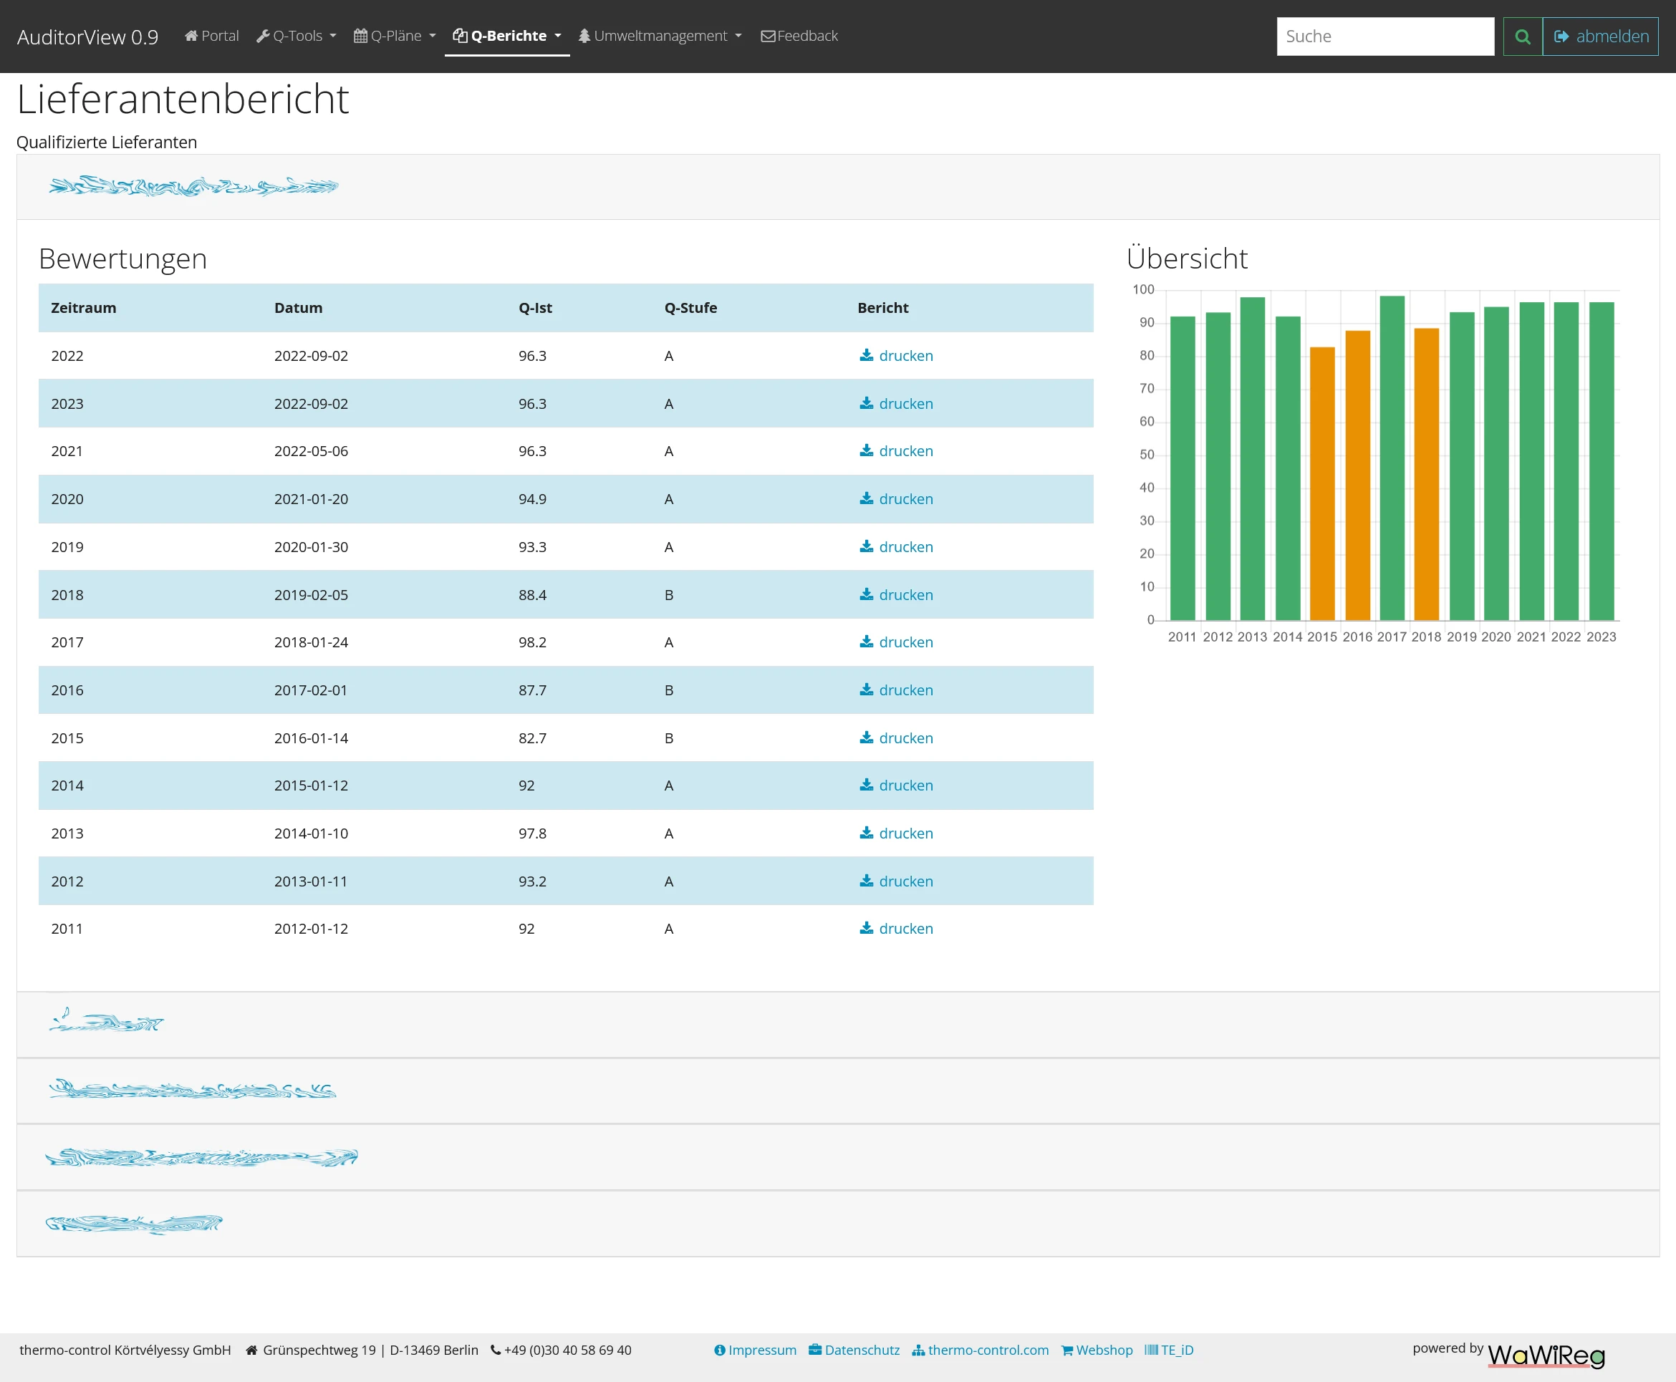Select the Portal menu item
This screenshot has height=1382, width=1676.
210,35
